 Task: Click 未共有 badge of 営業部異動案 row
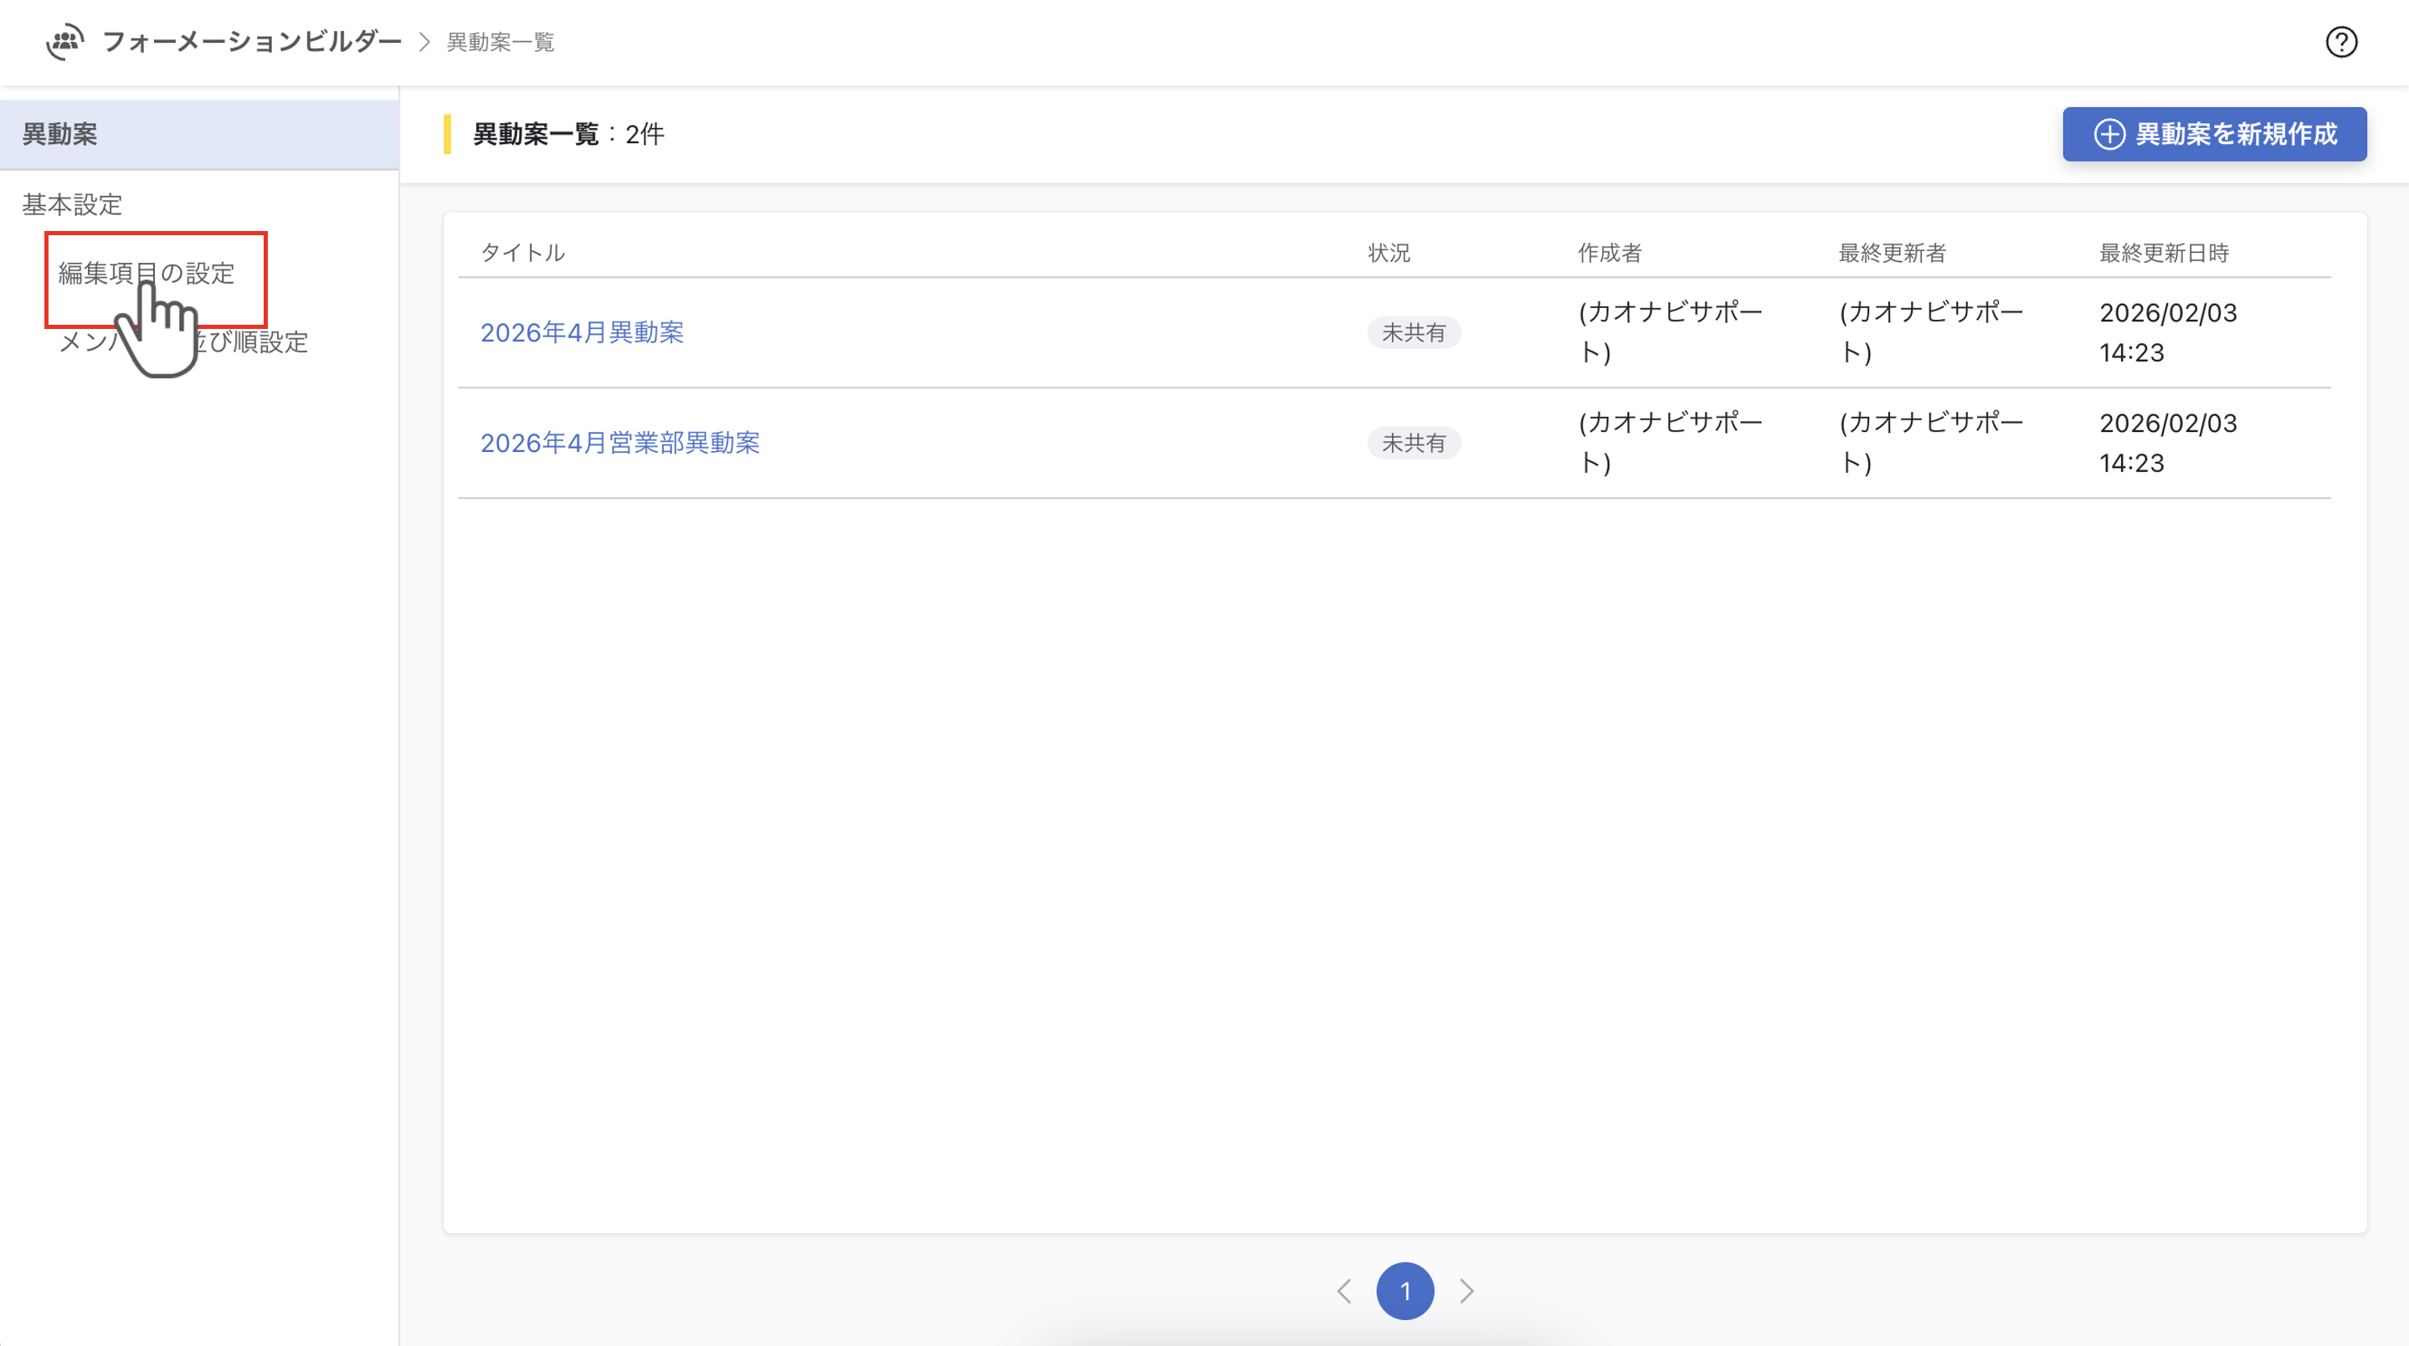coord(1413,443)
